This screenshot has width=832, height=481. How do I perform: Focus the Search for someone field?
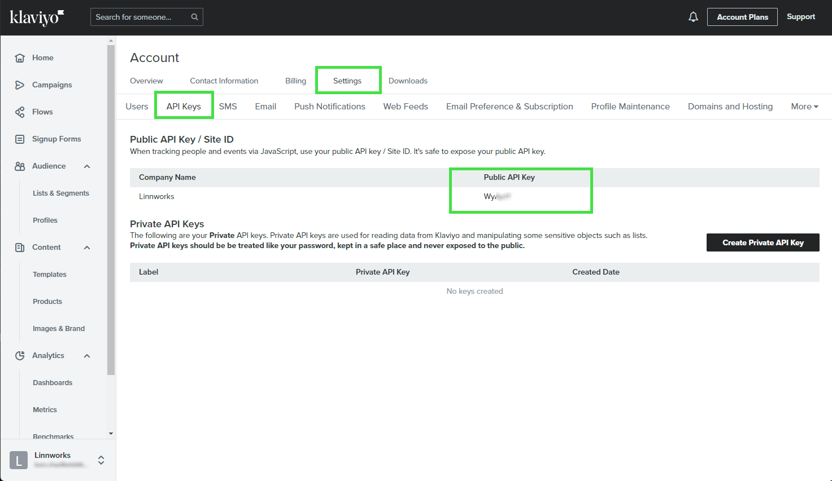pyautogui.click(x=141, y=17)
